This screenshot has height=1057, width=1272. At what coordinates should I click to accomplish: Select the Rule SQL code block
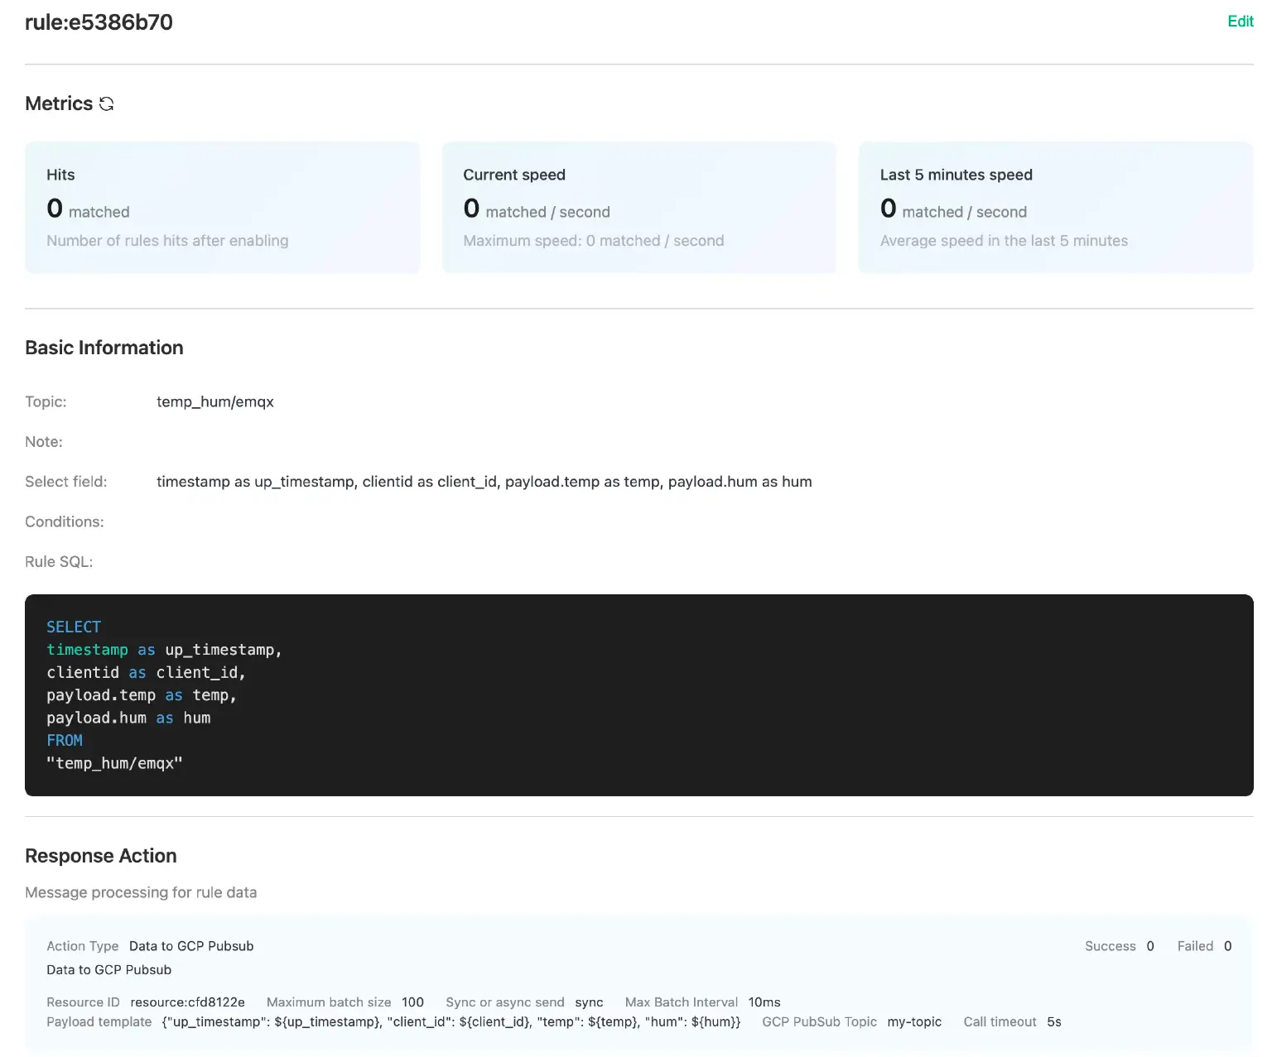point(638,694)
